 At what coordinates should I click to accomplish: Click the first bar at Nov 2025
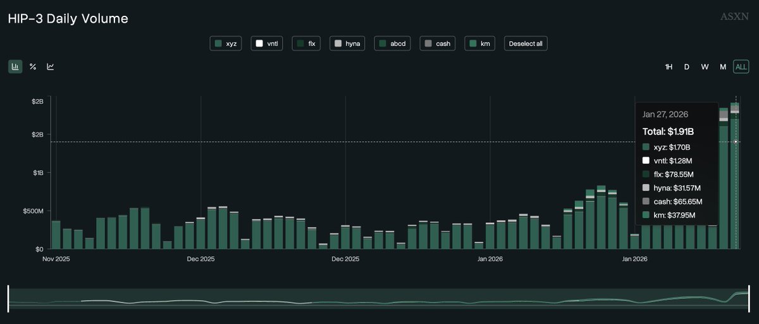click(x=56, y=235)
